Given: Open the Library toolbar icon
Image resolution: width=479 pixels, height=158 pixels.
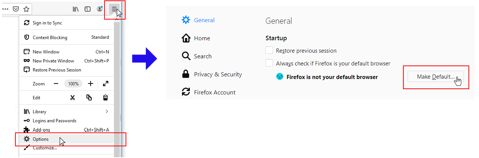Looking at the screenshot, I should 76,9.
